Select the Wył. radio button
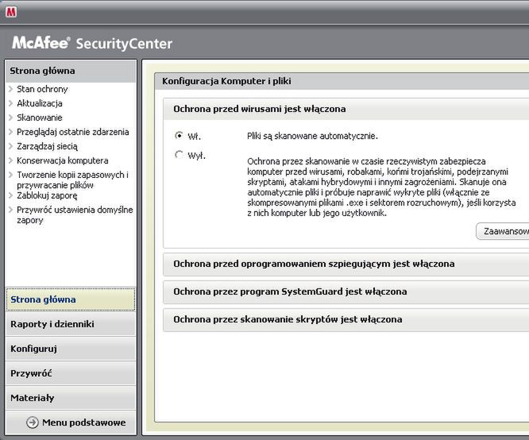The height and width of the screenshot is (440, 529). point(179,155)
